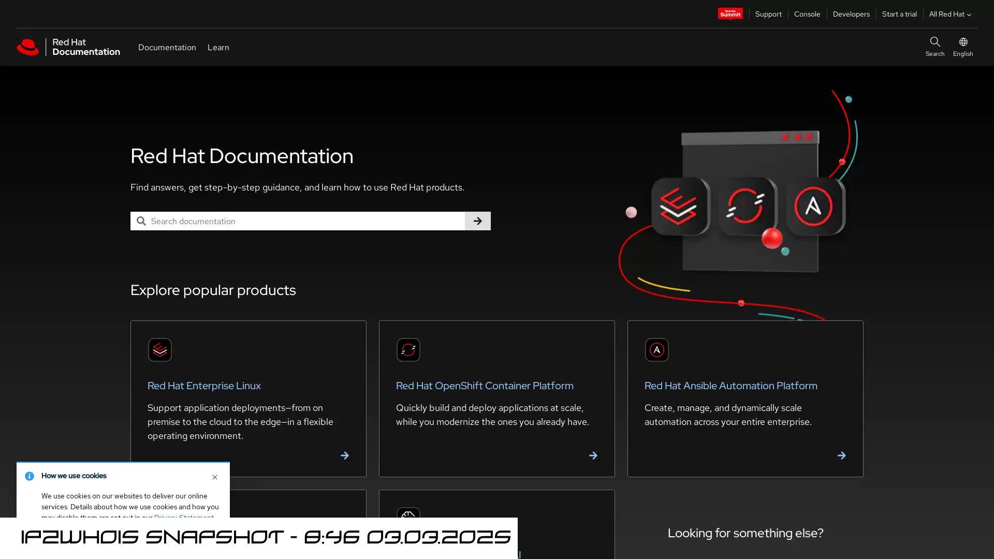This screenshot has height=559, width=994.
Task: Click the Red Hat Enterprise Linux icon
Action: pyautogui.click(x=159, y=350)
